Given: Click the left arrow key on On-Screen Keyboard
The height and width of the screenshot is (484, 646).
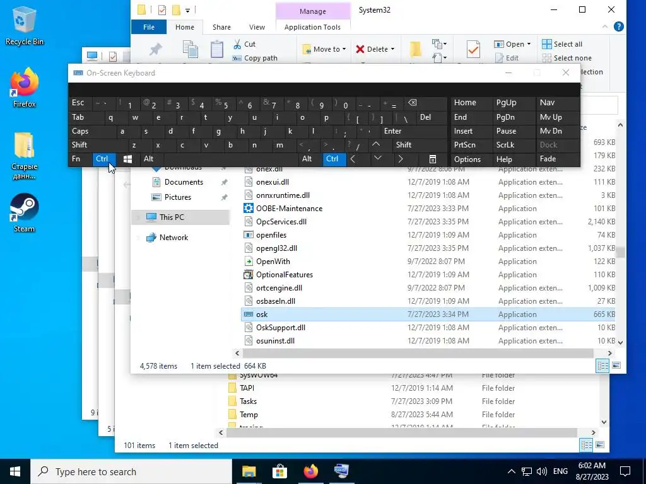Looking at the screenshot, I should click(x=353, y=159).
